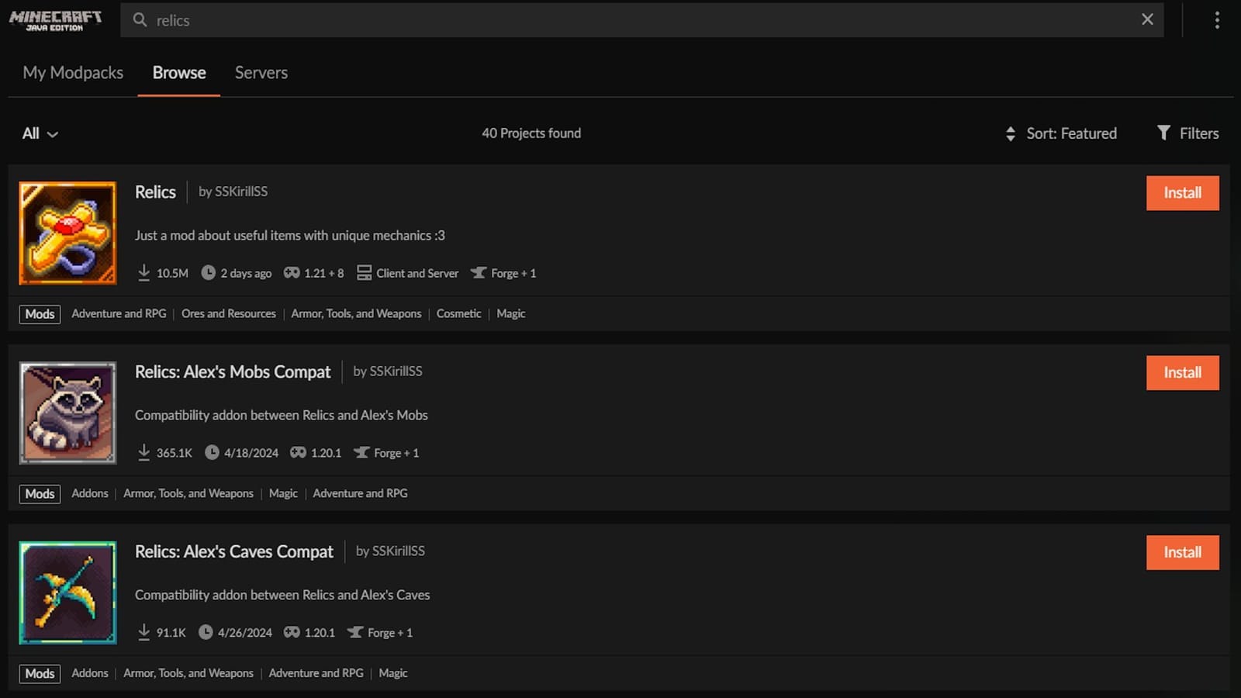Click the Minecraft Java Edition logo
The width and height of the screenshot is (1241, 698).
[x=55, y=20]
